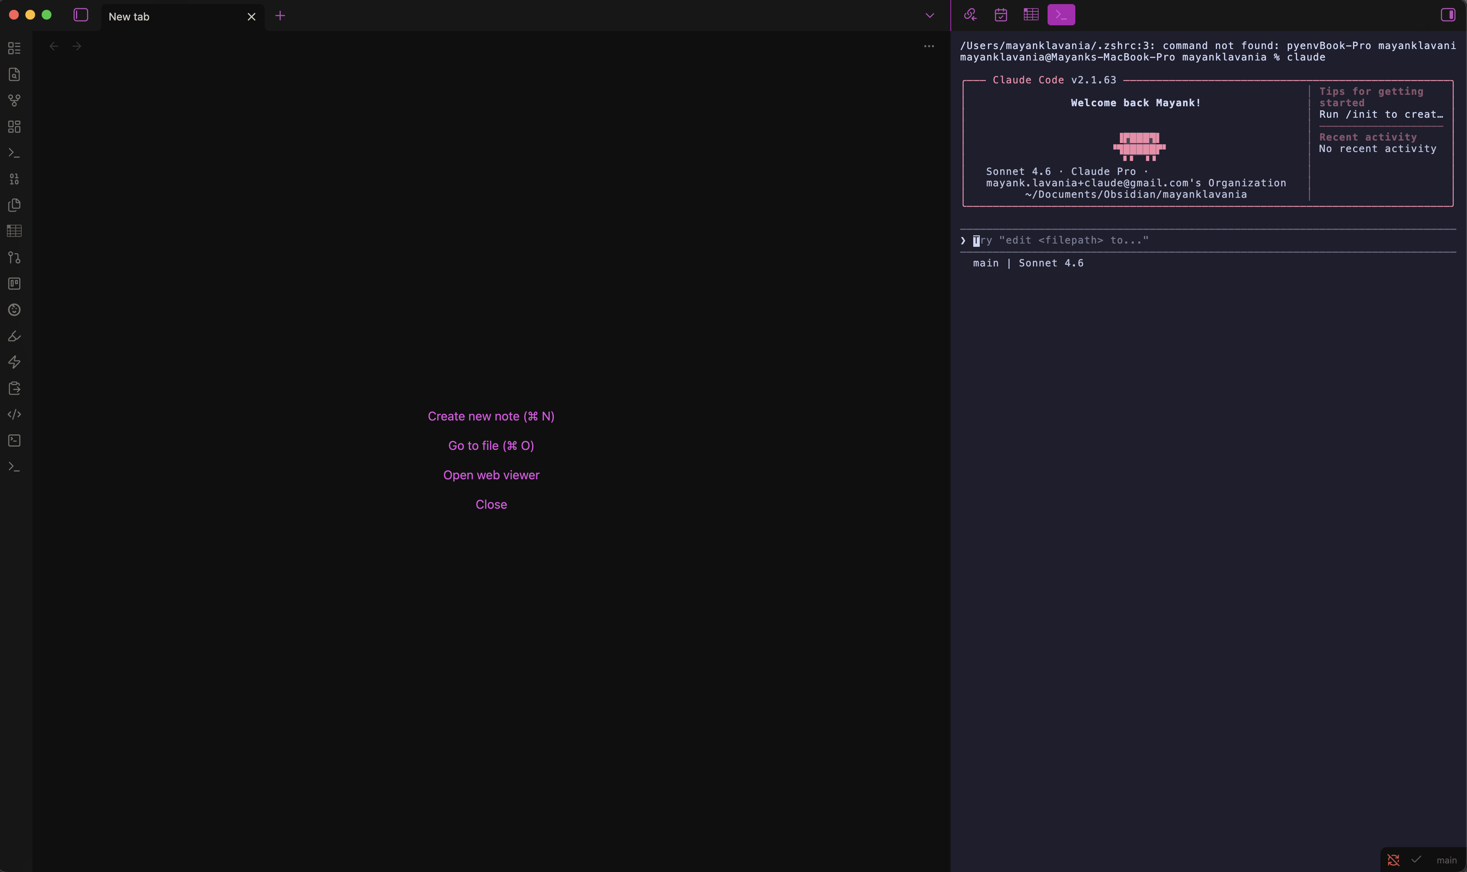Toggle the left sidebar
Viewport: 1467px width, 872px height.
click(x=81, y=15)
